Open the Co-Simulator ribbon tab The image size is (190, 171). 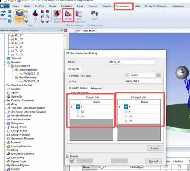(x=122, y=6)
